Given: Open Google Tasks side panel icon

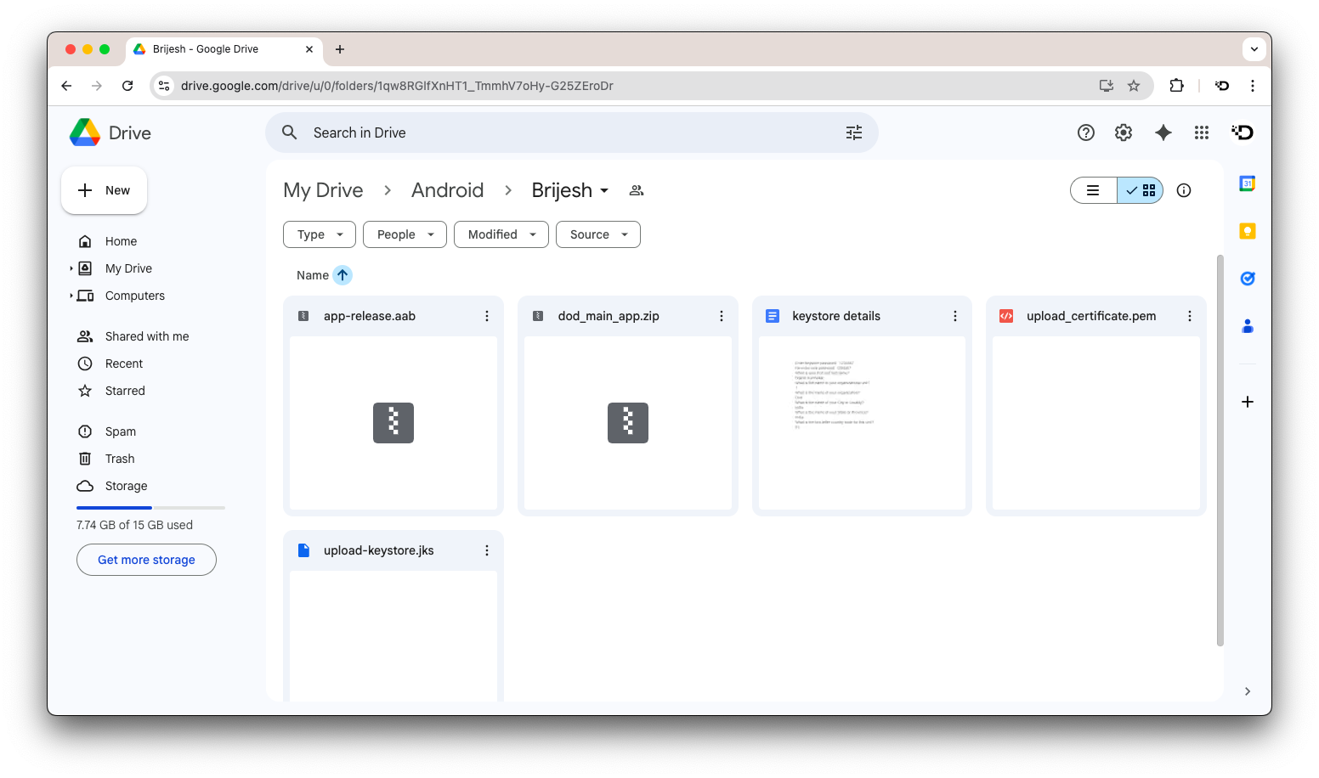Looking at the screenshot, I should (1248, 279).
